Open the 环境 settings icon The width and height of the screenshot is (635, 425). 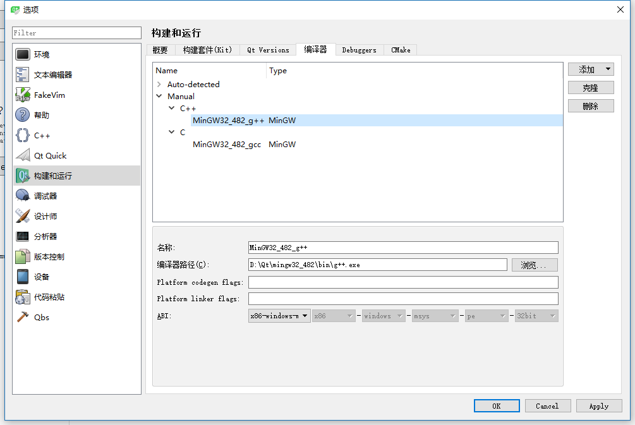[23, 54]
